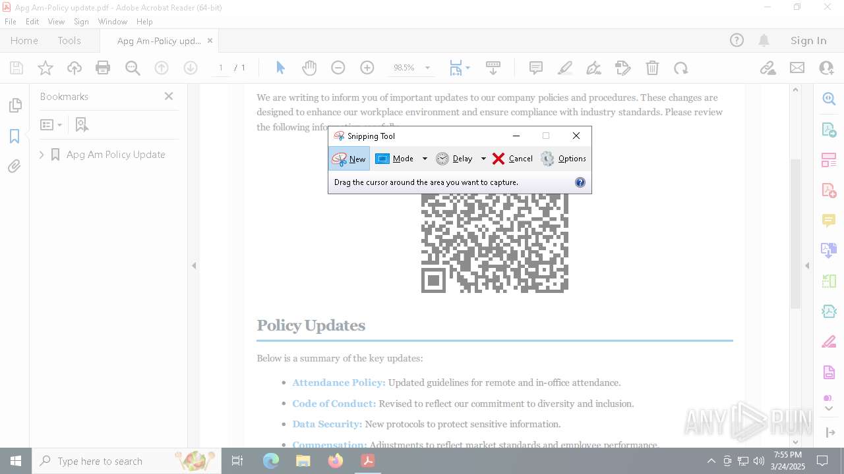Go to next page arrow
Viewport: 844px width, 474px height.
191,68
